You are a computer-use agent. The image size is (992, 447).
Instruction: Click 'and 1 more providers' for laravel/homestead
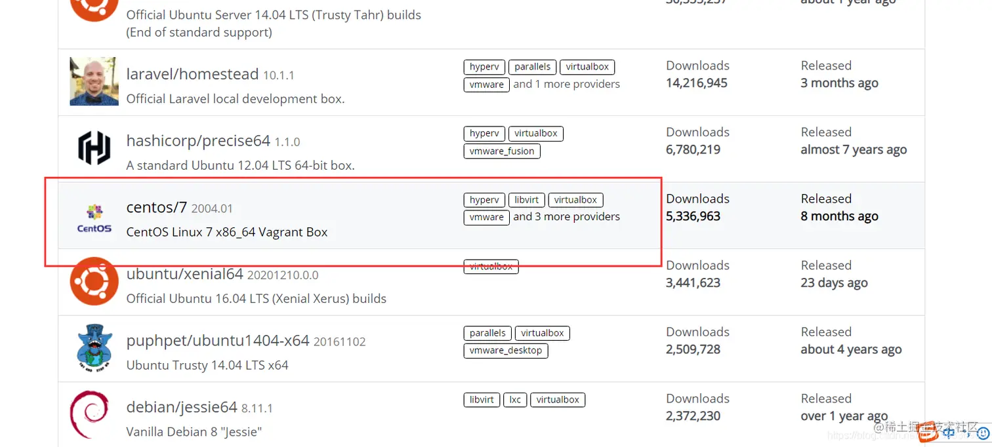567,84
